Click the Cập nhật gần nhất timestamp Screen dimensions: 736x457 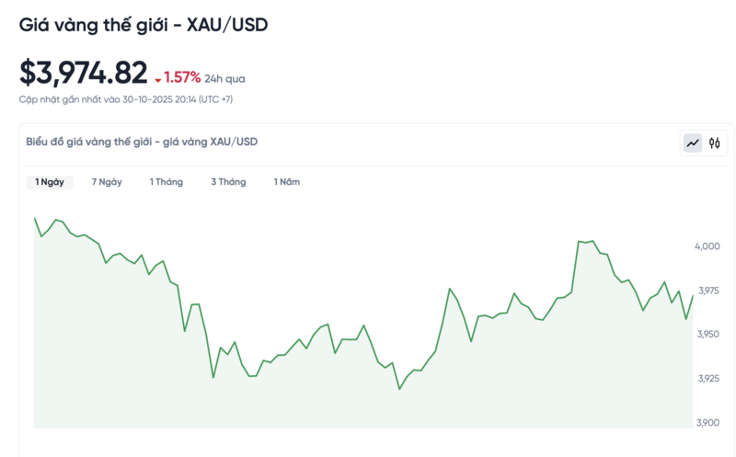[x=126, y=98]
